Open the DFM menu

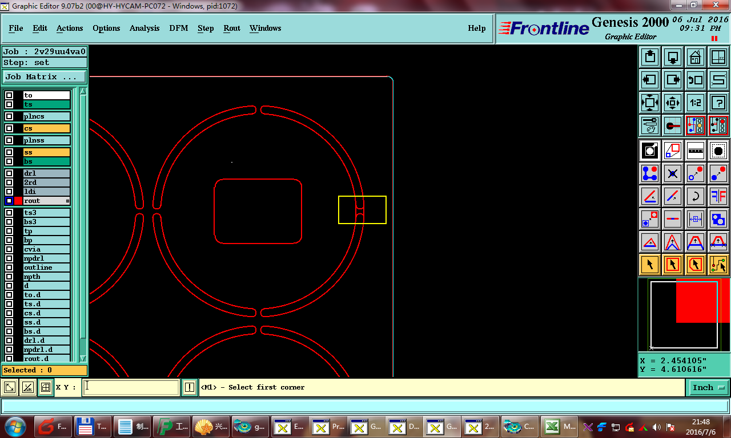pos(179,28)
